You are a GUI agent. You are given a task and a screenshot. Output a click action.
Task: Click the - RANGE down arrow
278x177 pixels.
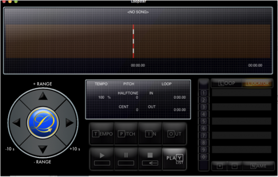click(43, 149)
